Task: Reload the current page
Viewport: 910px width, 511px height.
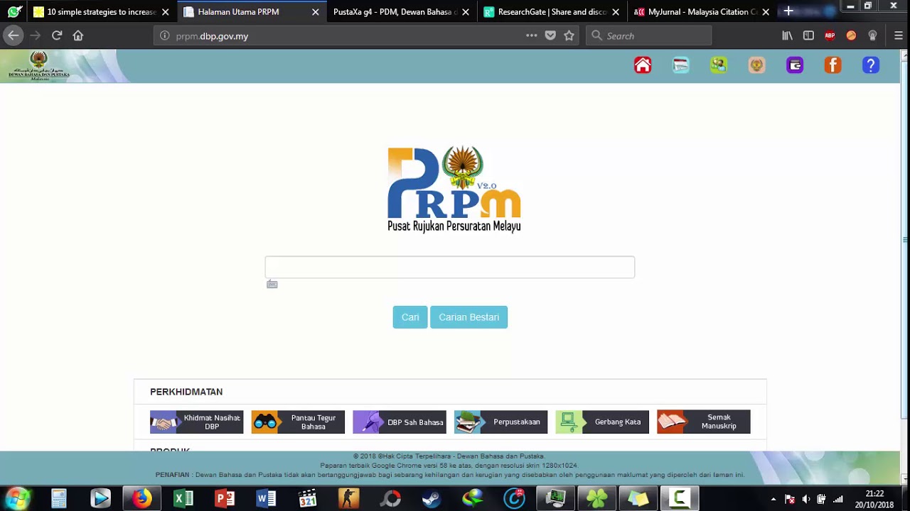Action: coord(57,35)
